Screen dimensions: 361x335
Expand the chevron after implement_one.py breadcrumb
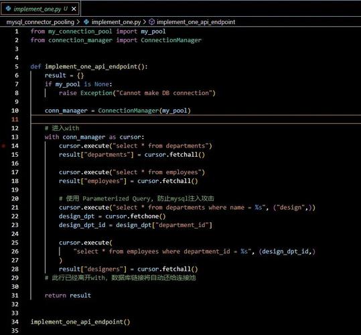point(145,22)
